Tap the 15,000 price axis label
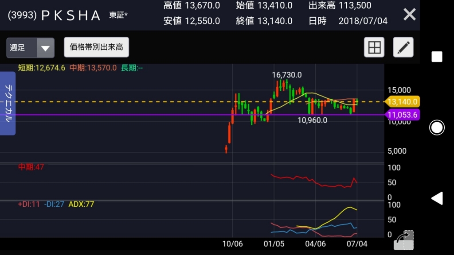This screenshot has height=255, width=454. tap(399, 90)
